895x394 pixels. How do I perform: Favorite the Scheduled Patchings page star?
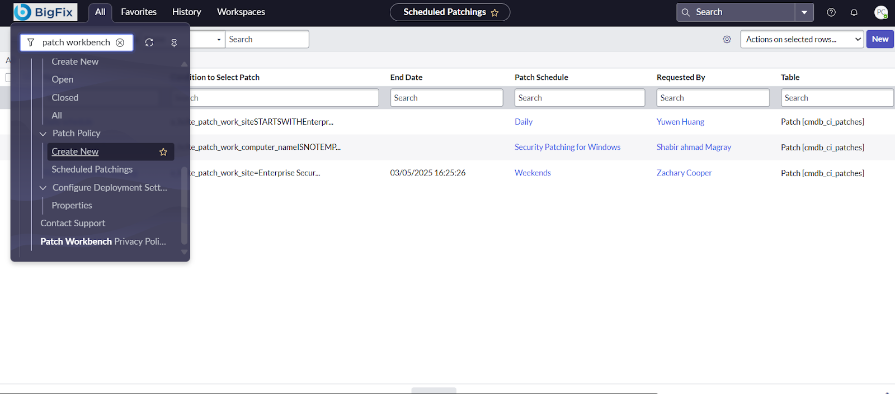[x=494, y=12]
